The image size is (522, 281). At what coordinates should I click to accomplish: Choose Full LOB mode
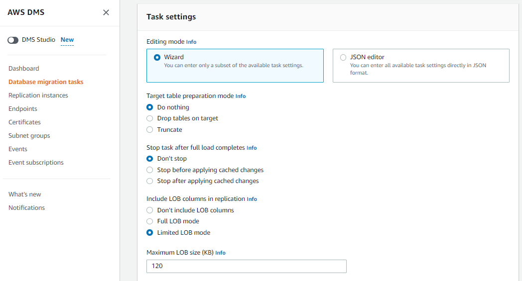pos(150,221)
